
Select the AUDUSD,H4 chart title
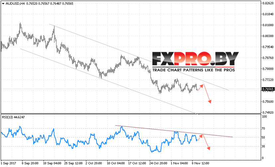pyautogui.click(x=15, y=4)
